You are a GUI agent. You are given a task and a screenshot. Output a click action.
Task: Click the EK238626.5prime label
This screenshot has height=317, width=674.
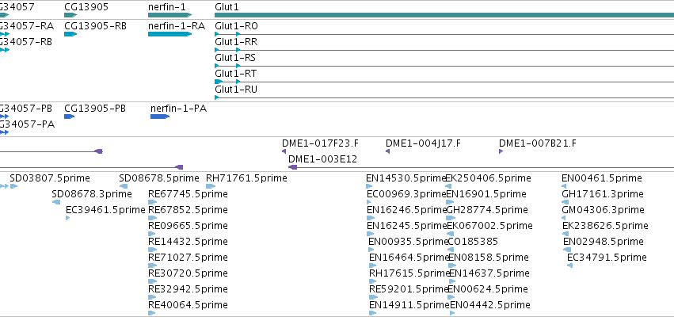(605, 226)
